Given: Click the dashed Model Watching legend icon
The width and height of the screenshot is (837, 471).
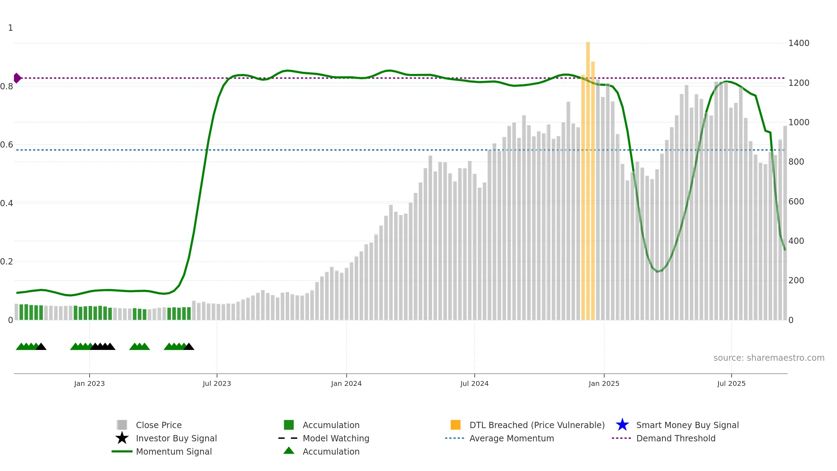Looking at the screenshot, I should [x=288, y=438].
